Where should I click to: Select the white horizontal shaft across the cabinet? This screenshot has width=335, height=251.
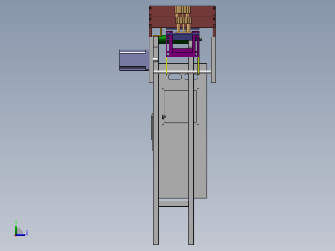click(x=182, y=72)
